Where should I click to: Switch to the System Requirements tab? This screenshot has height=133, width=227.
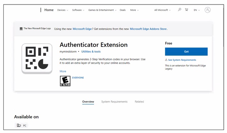coord(114,102)
